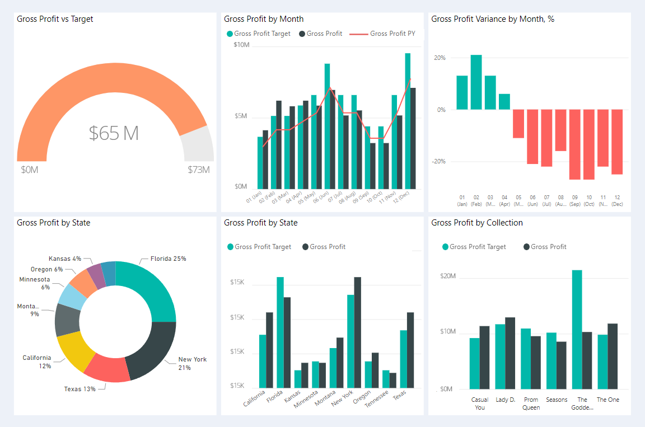The image size is (645, 427).
Task: Click Florida's teal target bar in State chart
Action: 280,332
